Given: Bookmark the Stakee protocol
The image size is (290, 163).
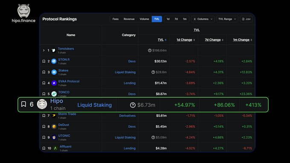Looking at the screenshot, I should [44, 72].
